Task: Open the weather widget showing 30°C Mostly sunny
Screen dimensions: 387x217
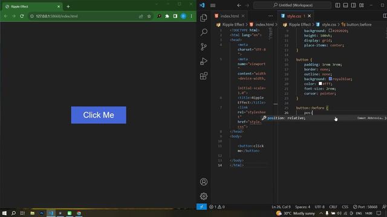Action: click(296, 213)
